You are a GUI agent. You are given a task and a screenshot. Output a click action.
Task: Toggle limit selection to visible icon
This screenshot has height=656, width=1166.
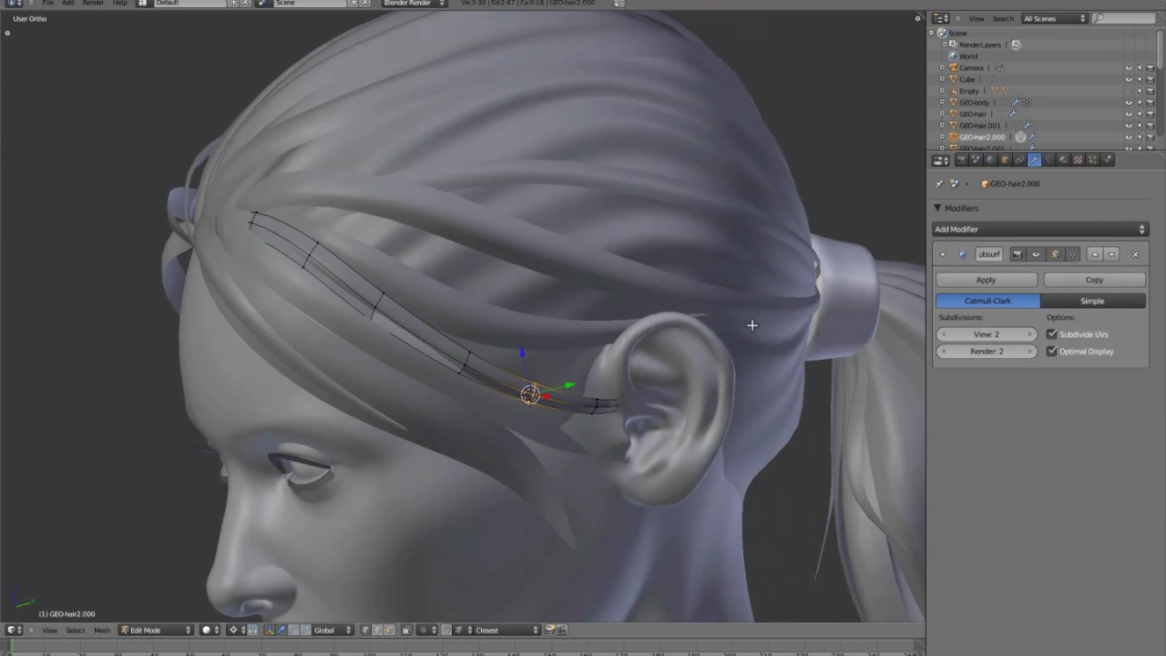click(406, 630)
